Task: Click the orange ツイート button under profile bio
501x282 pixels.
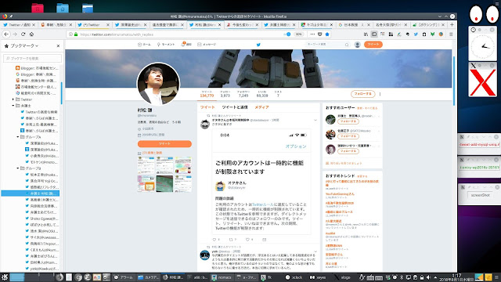Action: coord(164,144)
